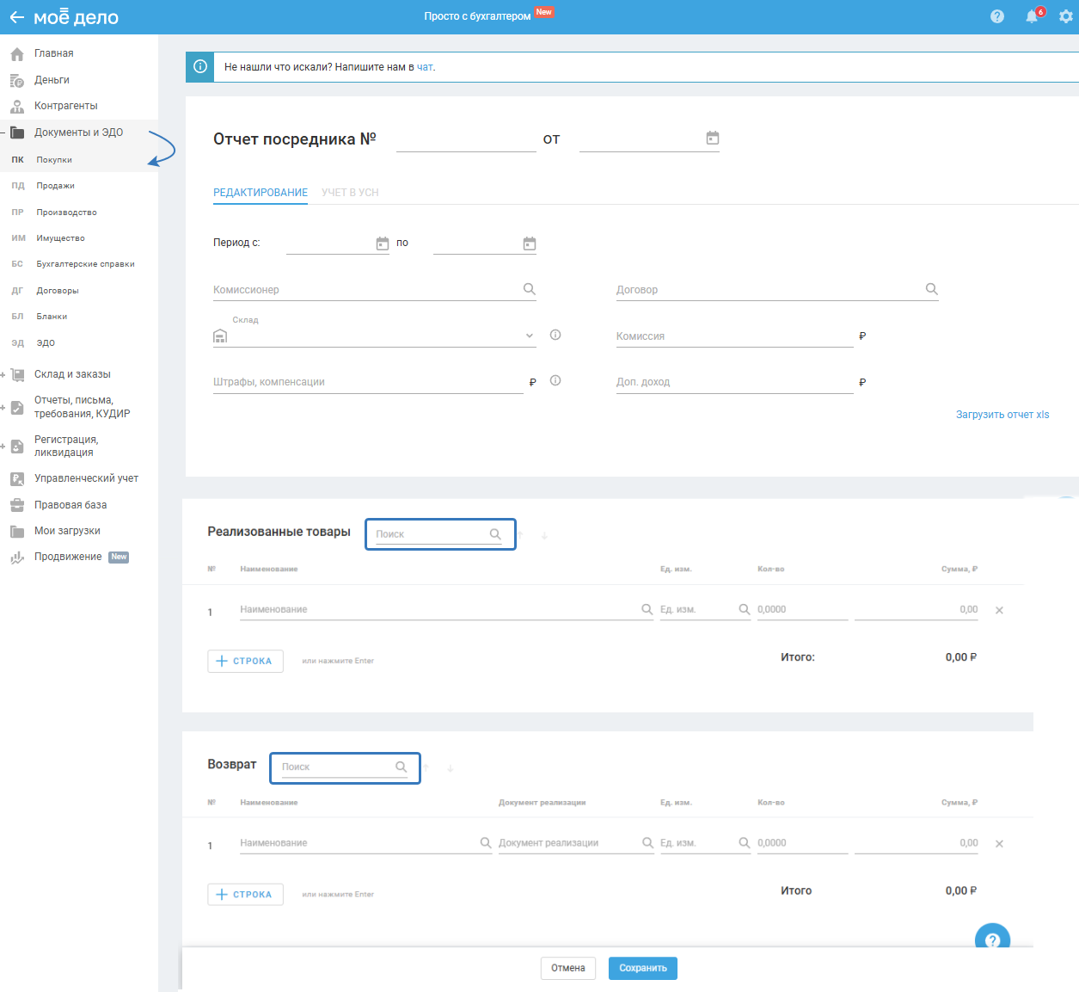Open Продажи in sidebar menu
The image size is (1079, 992).
tap(55, 186)
